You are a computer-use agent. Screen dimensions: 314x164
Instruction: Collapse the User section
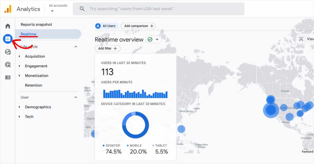pos(75,97)
